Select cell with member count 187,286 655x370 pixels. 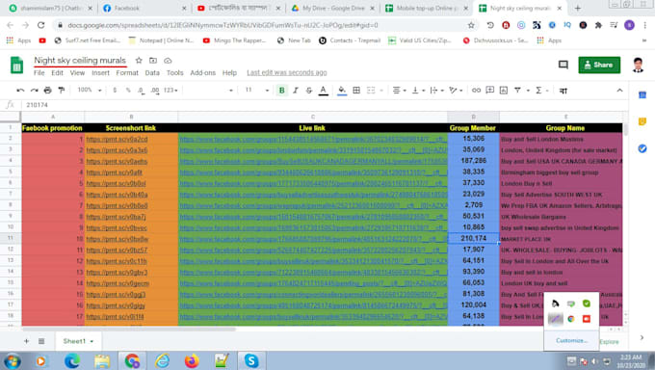click(x=473, y=161)
